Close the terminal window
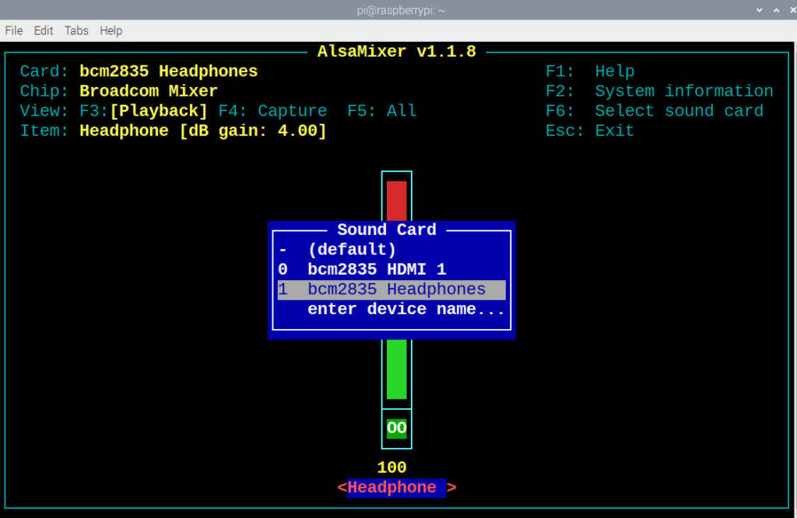Image resolution: width=797 pixels, height=518 pixels. [x=792, y=10]
